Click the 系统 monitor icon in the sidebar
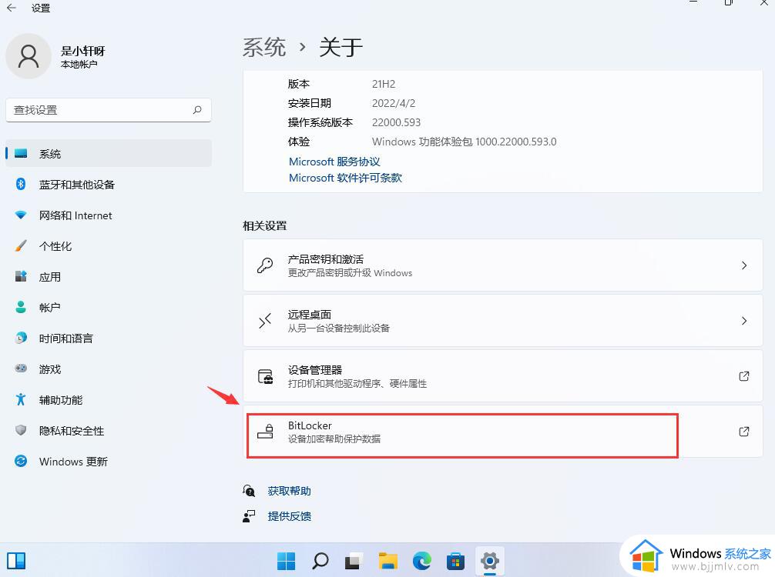This screenshot has width=775, height=577. 21,154
